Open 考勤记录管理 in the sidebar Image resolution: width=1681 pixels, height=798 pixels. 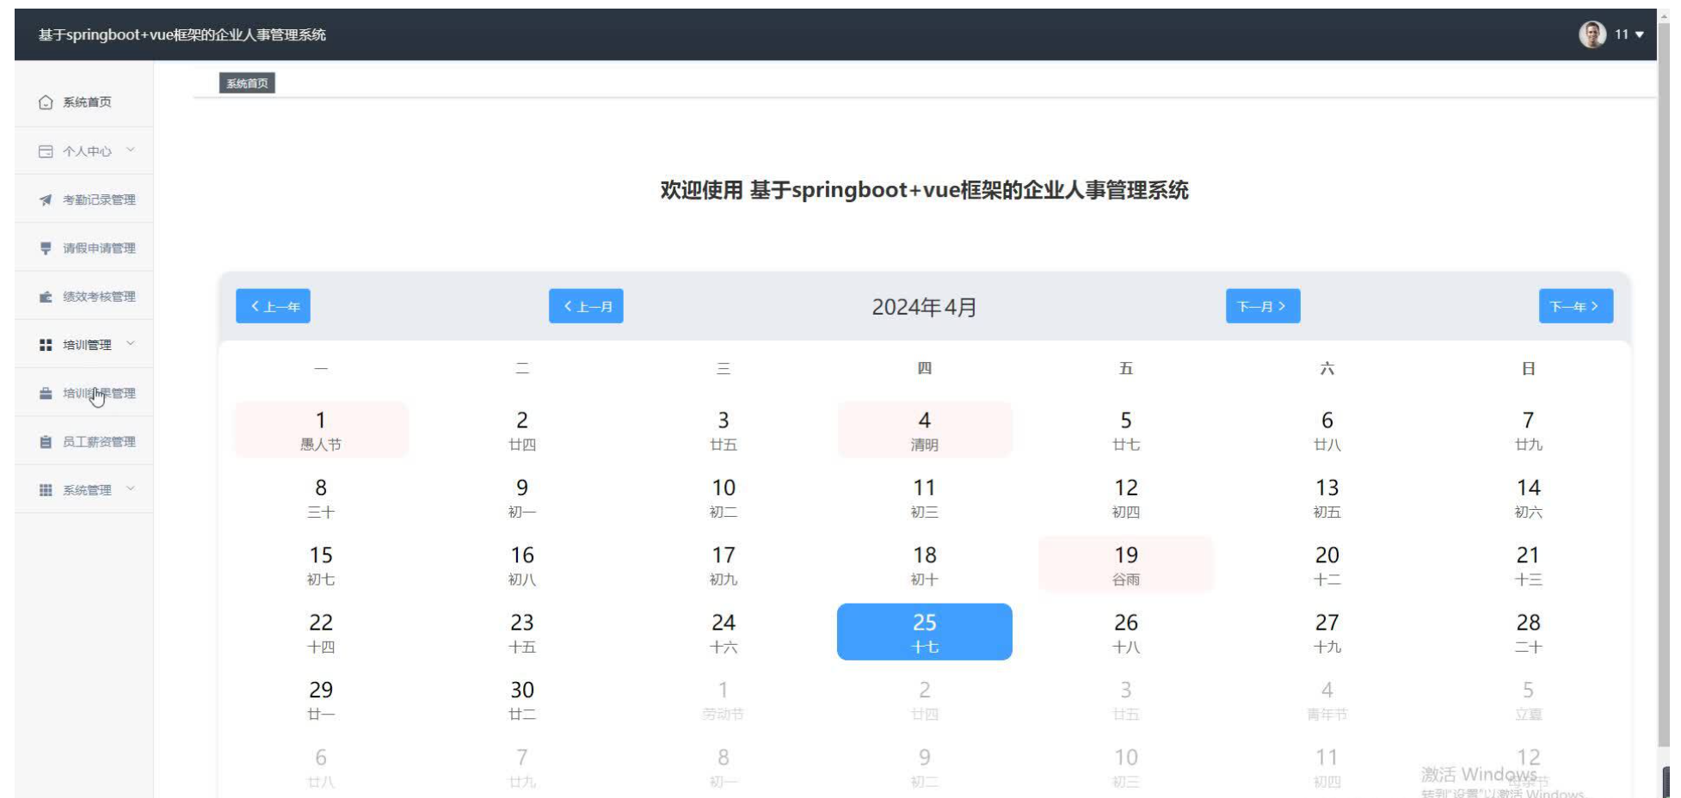[x=84, y=199]
